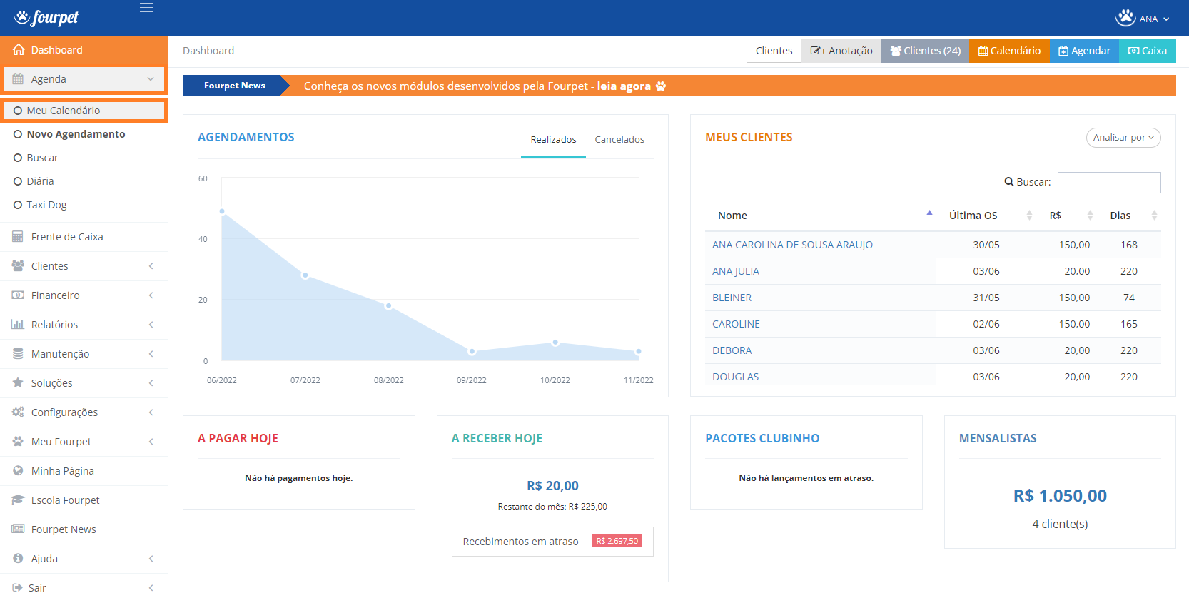Click the Recebimentos em atraso box
Viewport: 1189px width, 603px height.
[x=552, y=542]
